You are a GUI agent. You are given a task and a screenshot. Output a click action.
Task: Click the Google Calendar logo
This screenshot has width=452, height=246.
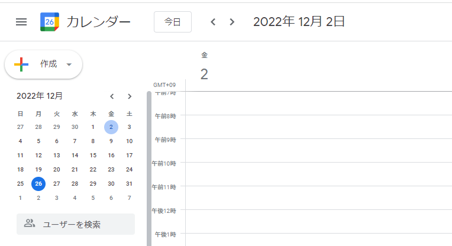point(49,22)
